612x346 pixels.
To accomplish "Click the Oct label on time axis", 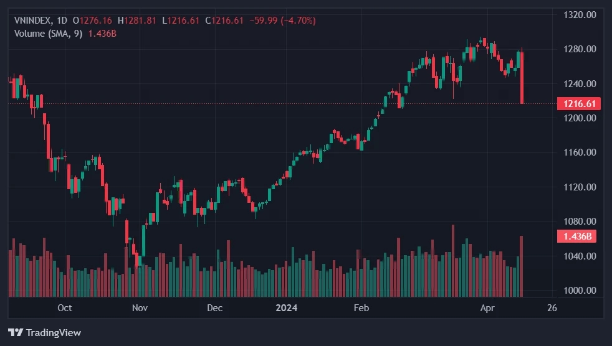I will point(64,308).
